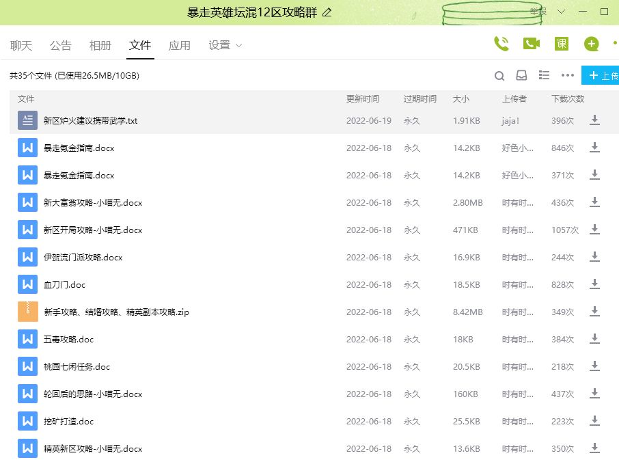Switch to the 聊天 tab

[x=21, y=45]
